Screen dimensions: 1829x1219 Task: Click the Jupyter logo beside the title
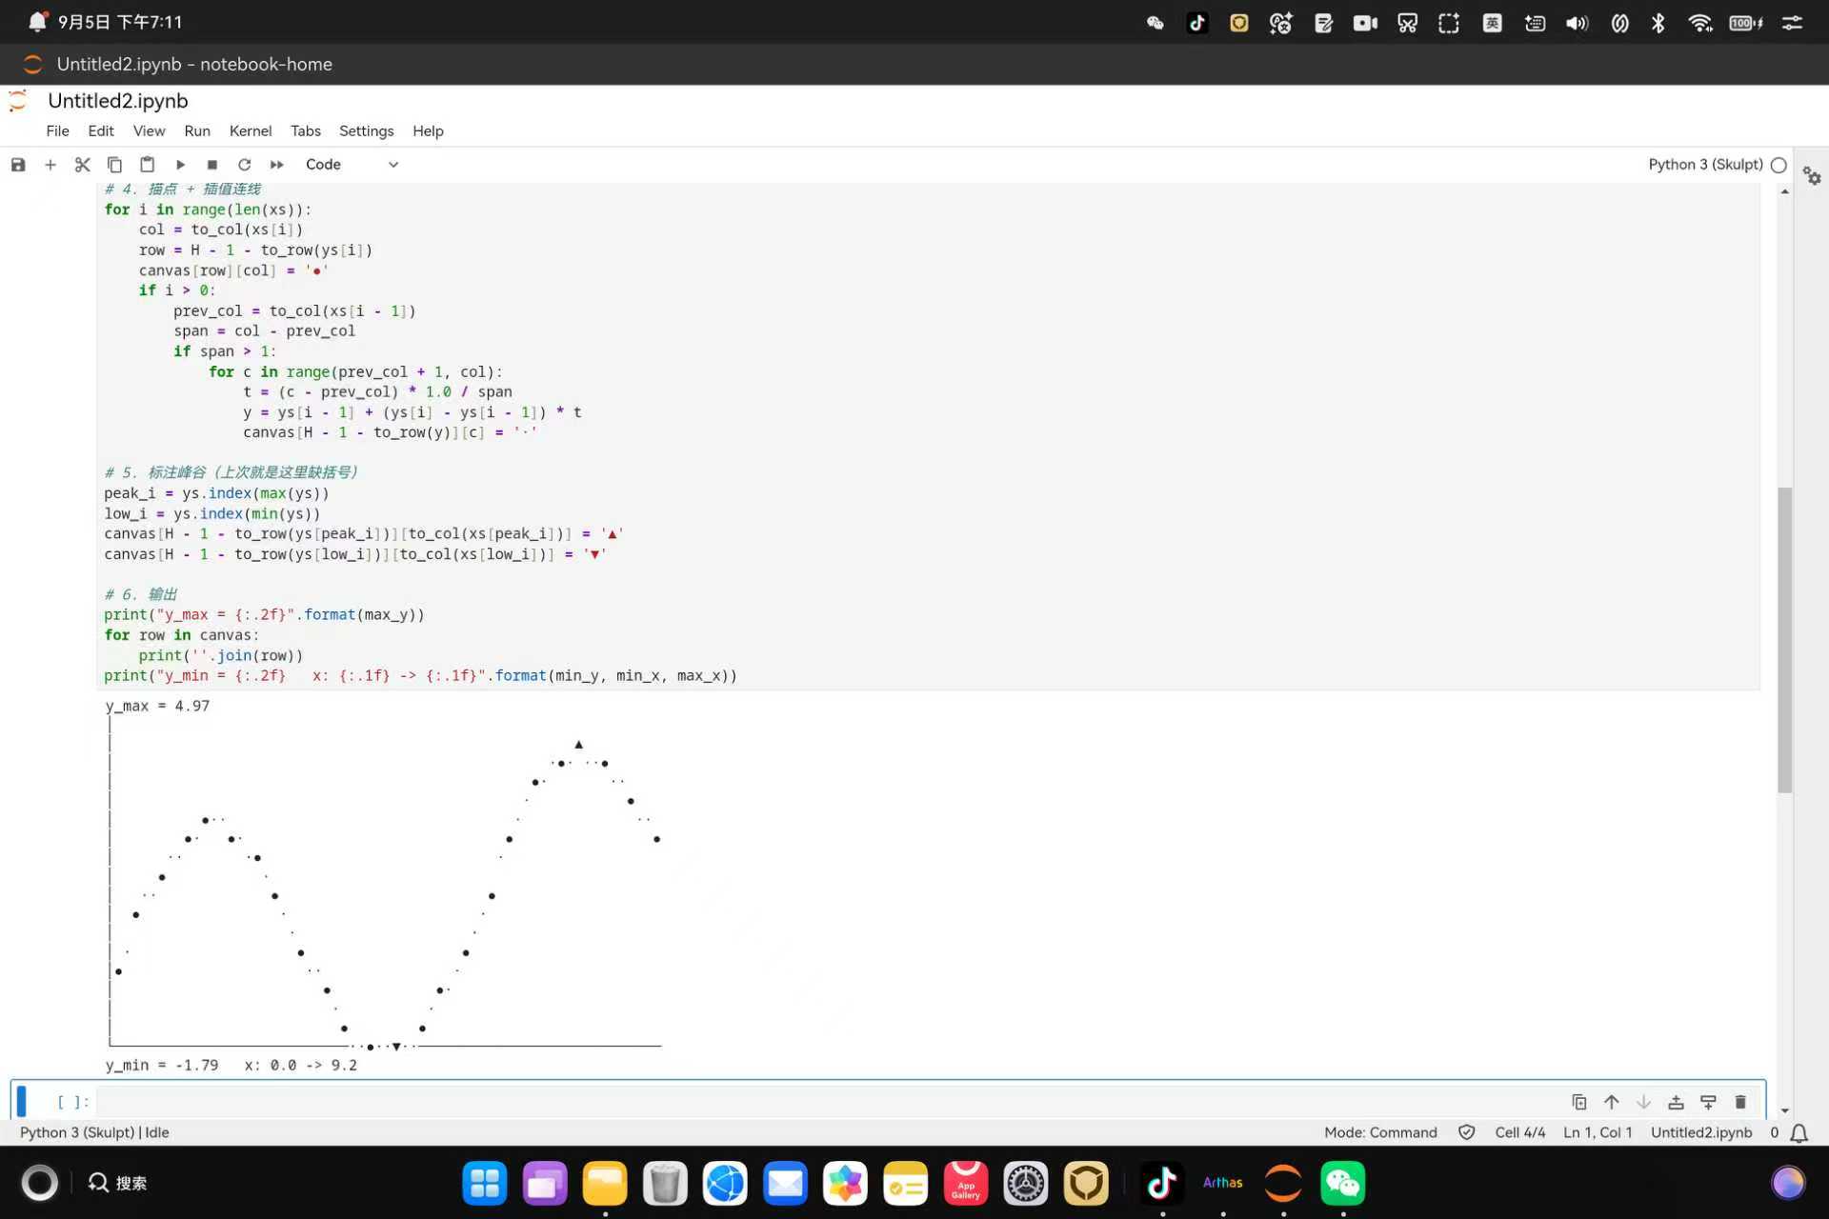[x=17, y=101]
